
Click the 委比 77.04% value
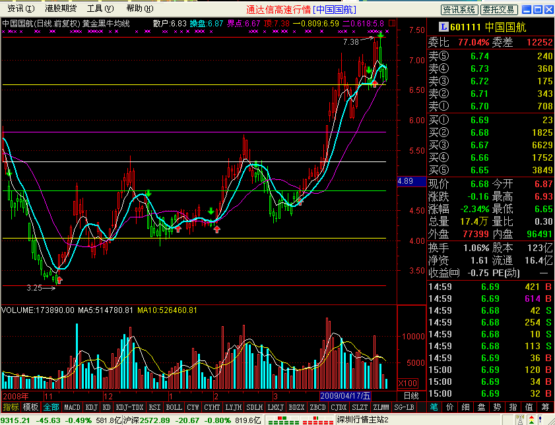click(x=474, y=42)
